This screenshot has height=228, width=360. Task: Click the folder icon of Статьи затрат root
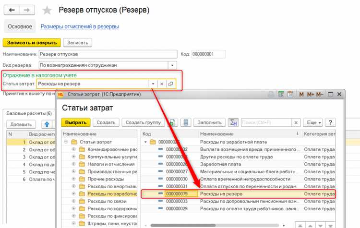(74, 142)
